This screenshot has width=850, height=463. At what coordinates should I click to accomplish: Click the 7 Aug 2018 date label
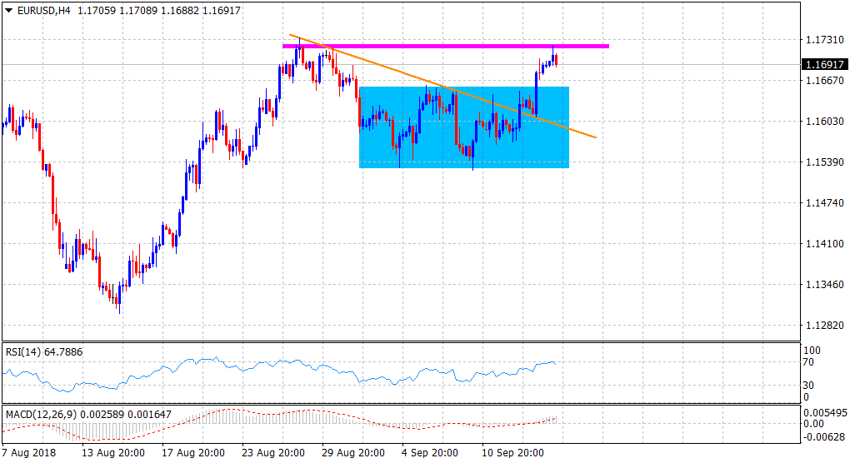click(29, 453)
